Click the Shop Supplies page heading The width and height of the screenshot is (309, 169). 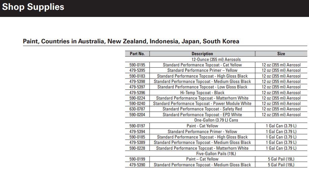pyautogui.click(x=33, y=7)
